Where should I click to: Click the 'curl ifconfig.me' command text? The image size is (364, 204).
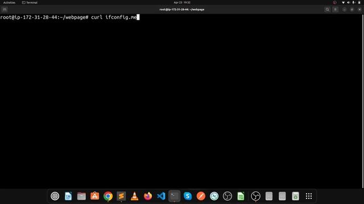[114, 18]
